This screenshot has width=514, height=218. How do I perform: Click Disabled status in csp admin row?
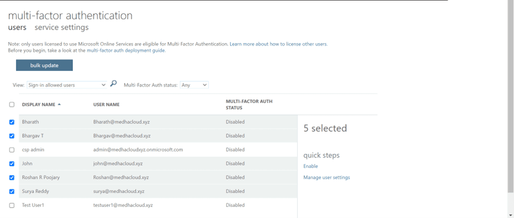pyautogui.click(x=235, y=150)
